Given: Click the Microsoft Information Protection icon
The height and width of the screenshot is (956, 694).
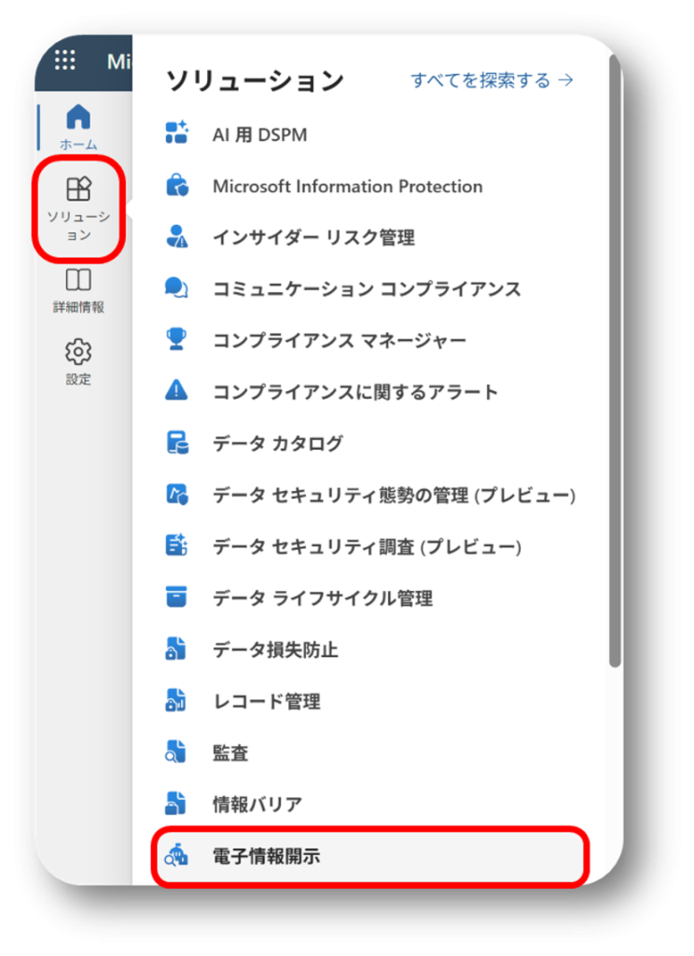Looking at the screenshot, I should click(176, 186).
